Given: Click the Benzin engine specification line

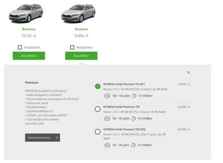Looking at the screenshot, I should coord(135,89).
